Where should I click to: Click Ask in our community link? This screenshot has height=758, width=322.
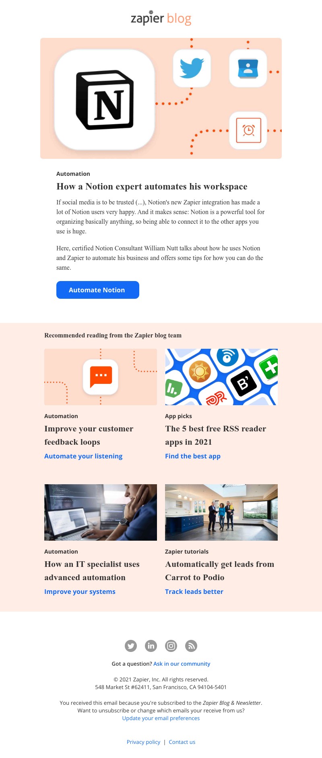(x=182, y=664)
